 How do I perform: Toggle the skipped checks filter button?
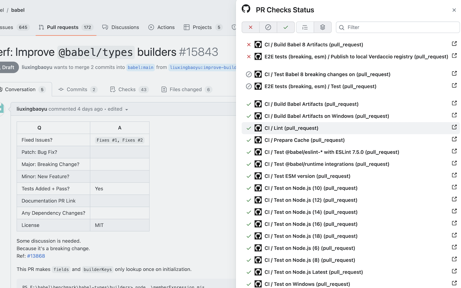pyautogui.click(x=268, y=27)
